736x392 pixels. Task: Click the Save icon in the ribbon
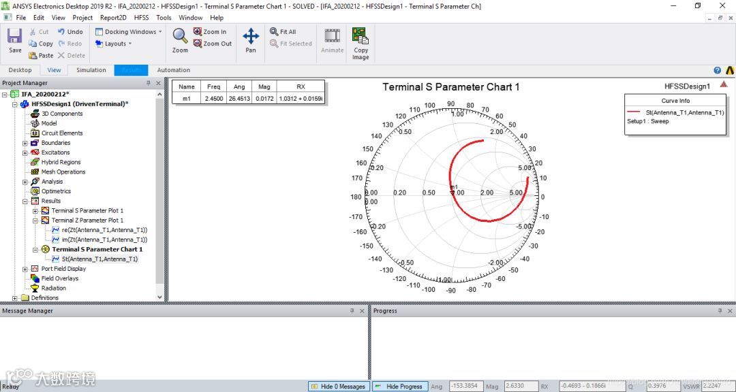click(x=14, y=37)
